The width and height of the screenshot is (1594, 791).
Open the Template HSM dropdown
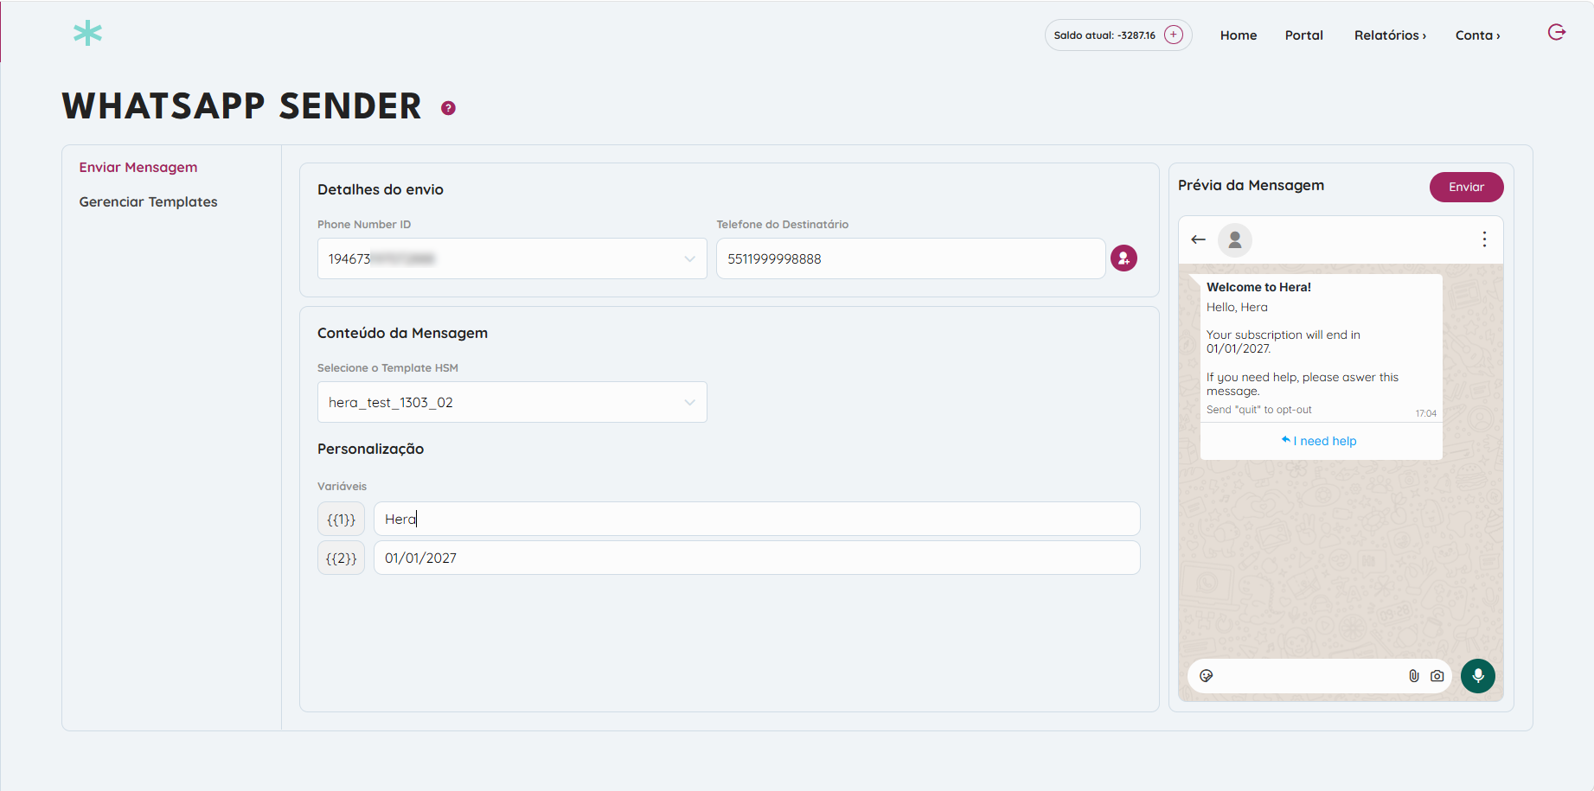(512, 402)
